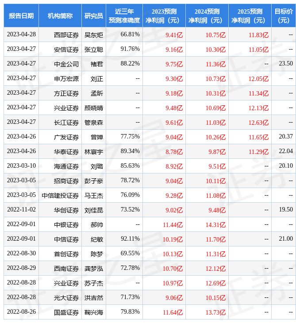Screen dimensions: 296x323
Task: Click the 近三年预测准确度 column header
Action: (124, 15)
